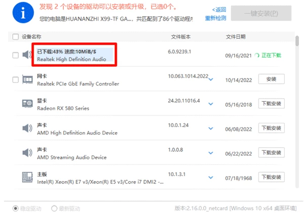Select the Intel(R) Xeon(R) E7 v3 device text
Image resolution: width=304 pixels, height=215 pixels.
pos(100,182)
